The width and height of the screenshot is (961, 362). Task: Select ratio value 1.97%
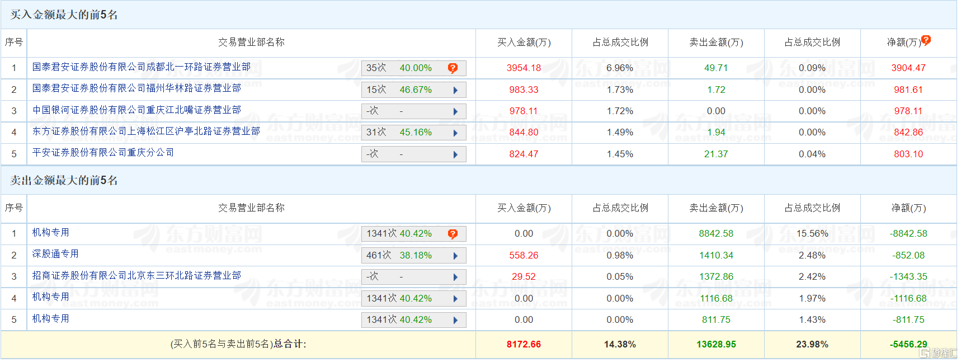click(x=812, y=298)
